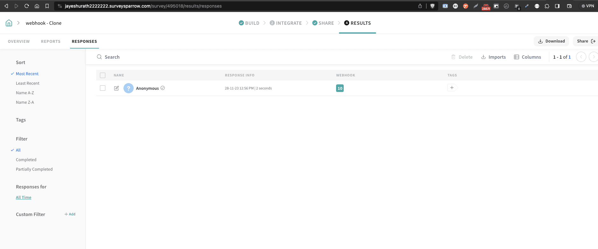Screen dimensions: 598x249
Task: Sort responses by Least Recent
Action: [x=28, y=83]
